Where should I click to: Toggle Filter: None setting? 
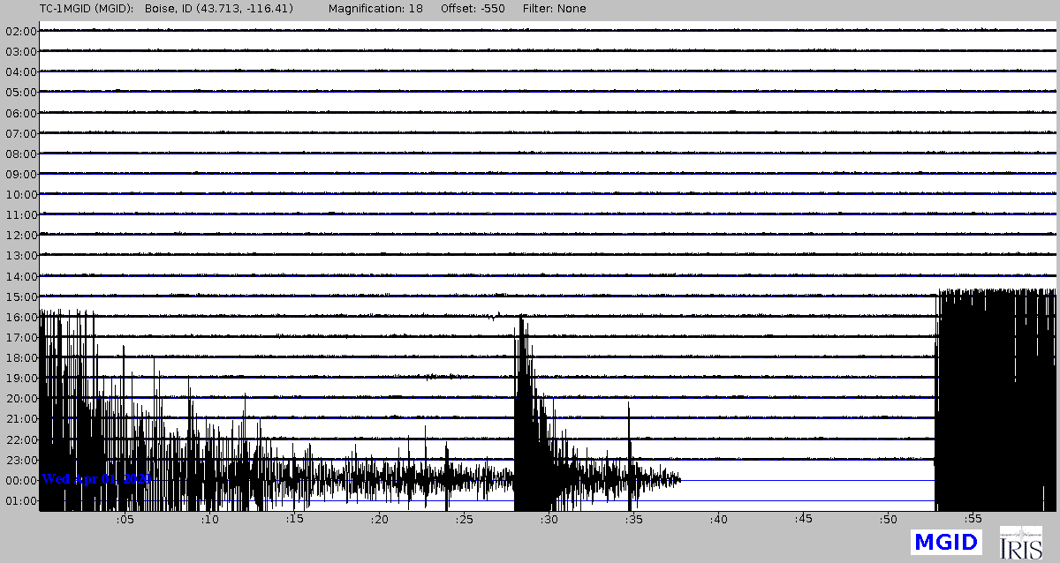(554, 8)
